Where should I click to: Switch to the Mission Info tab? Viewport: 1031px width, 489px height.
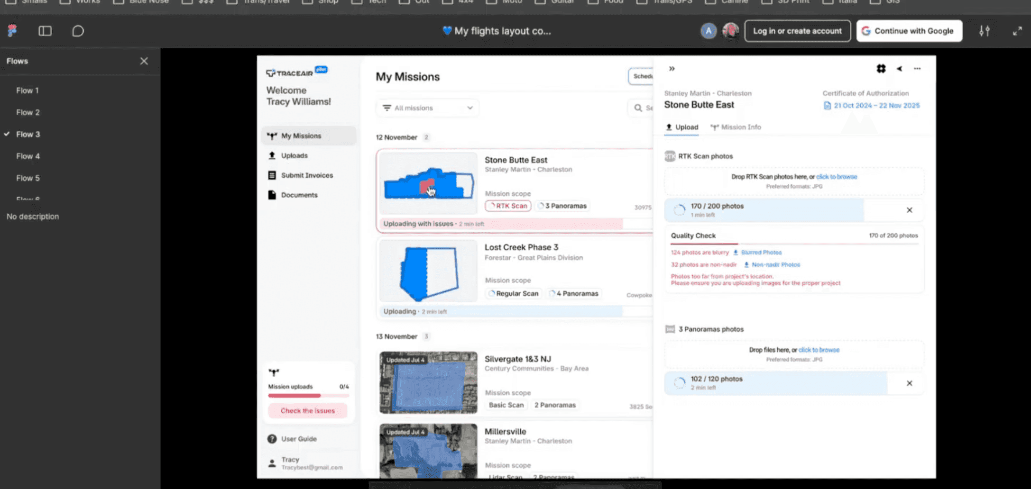tap(736, 127)
